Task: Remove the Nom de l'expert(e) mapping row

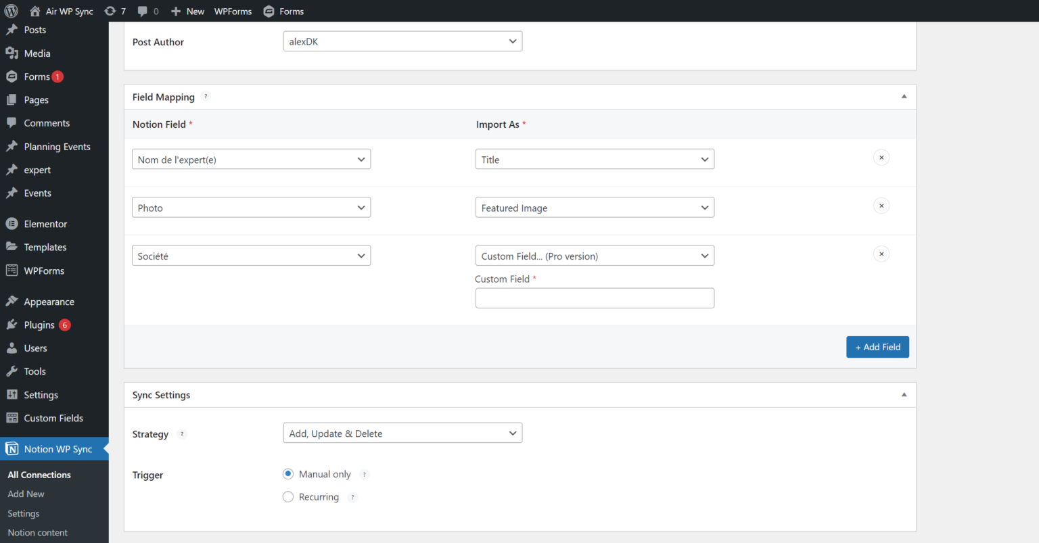Action: 881,158
